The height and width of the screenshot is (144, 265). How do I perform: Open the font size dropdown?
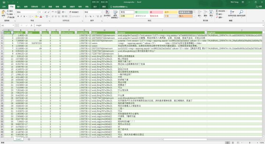pos(43,12)
